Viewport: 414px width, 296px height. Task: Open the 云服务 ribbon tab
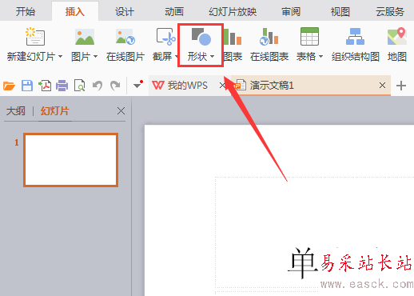pyautogui.click(x=390, y=12)
